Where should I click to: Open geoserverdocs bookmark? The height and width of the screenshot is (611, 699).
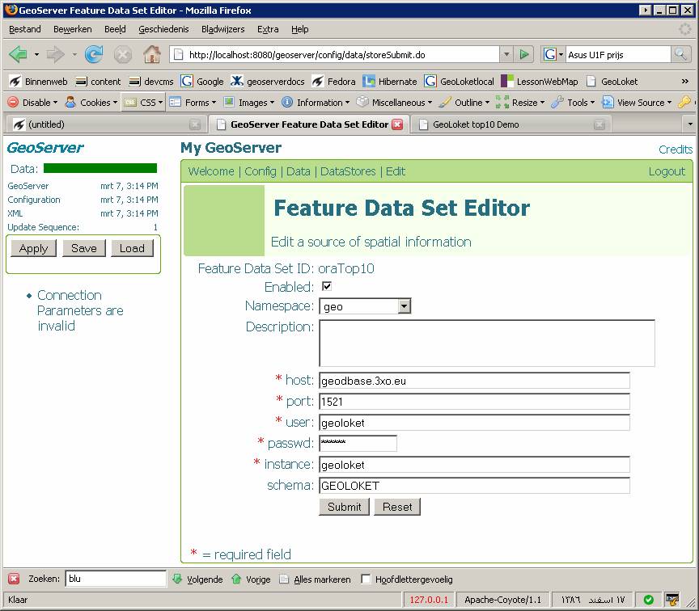tap(268, 82)
